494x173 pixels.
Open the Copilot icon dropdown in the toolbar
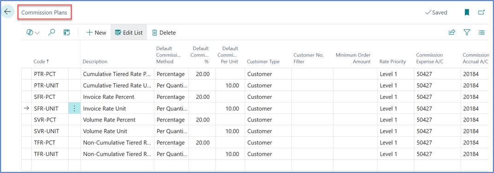(33, 32)
